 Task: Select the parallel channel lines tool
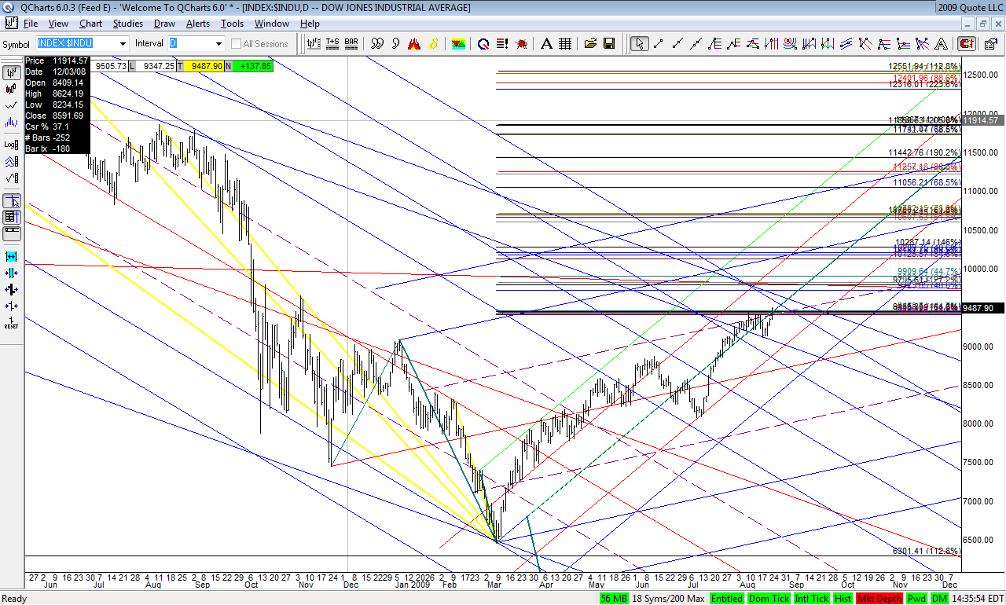pos(847,43)
